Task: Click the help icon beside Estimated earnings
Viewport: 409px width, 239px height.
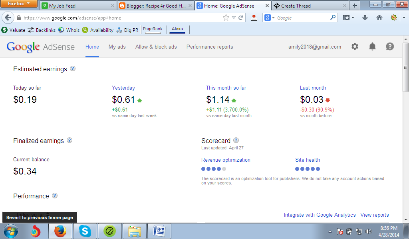Action: [73, 69]
